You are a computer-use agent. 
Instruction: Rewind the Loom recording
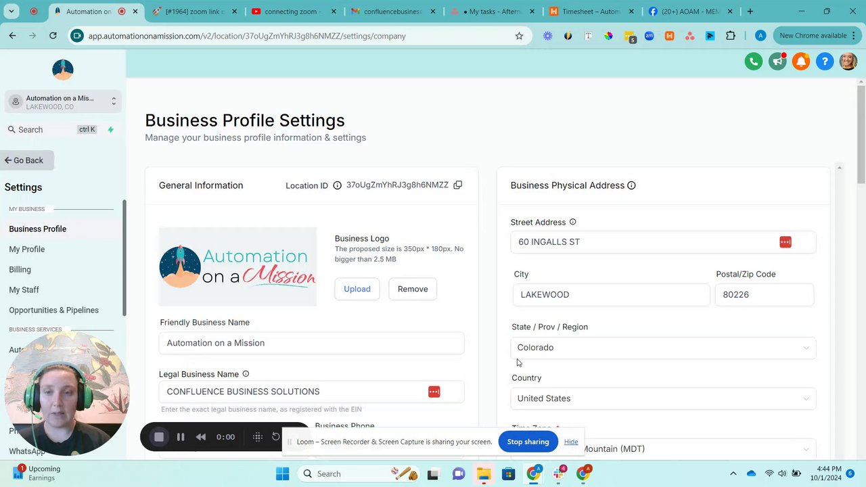click(x=201, y=437)
